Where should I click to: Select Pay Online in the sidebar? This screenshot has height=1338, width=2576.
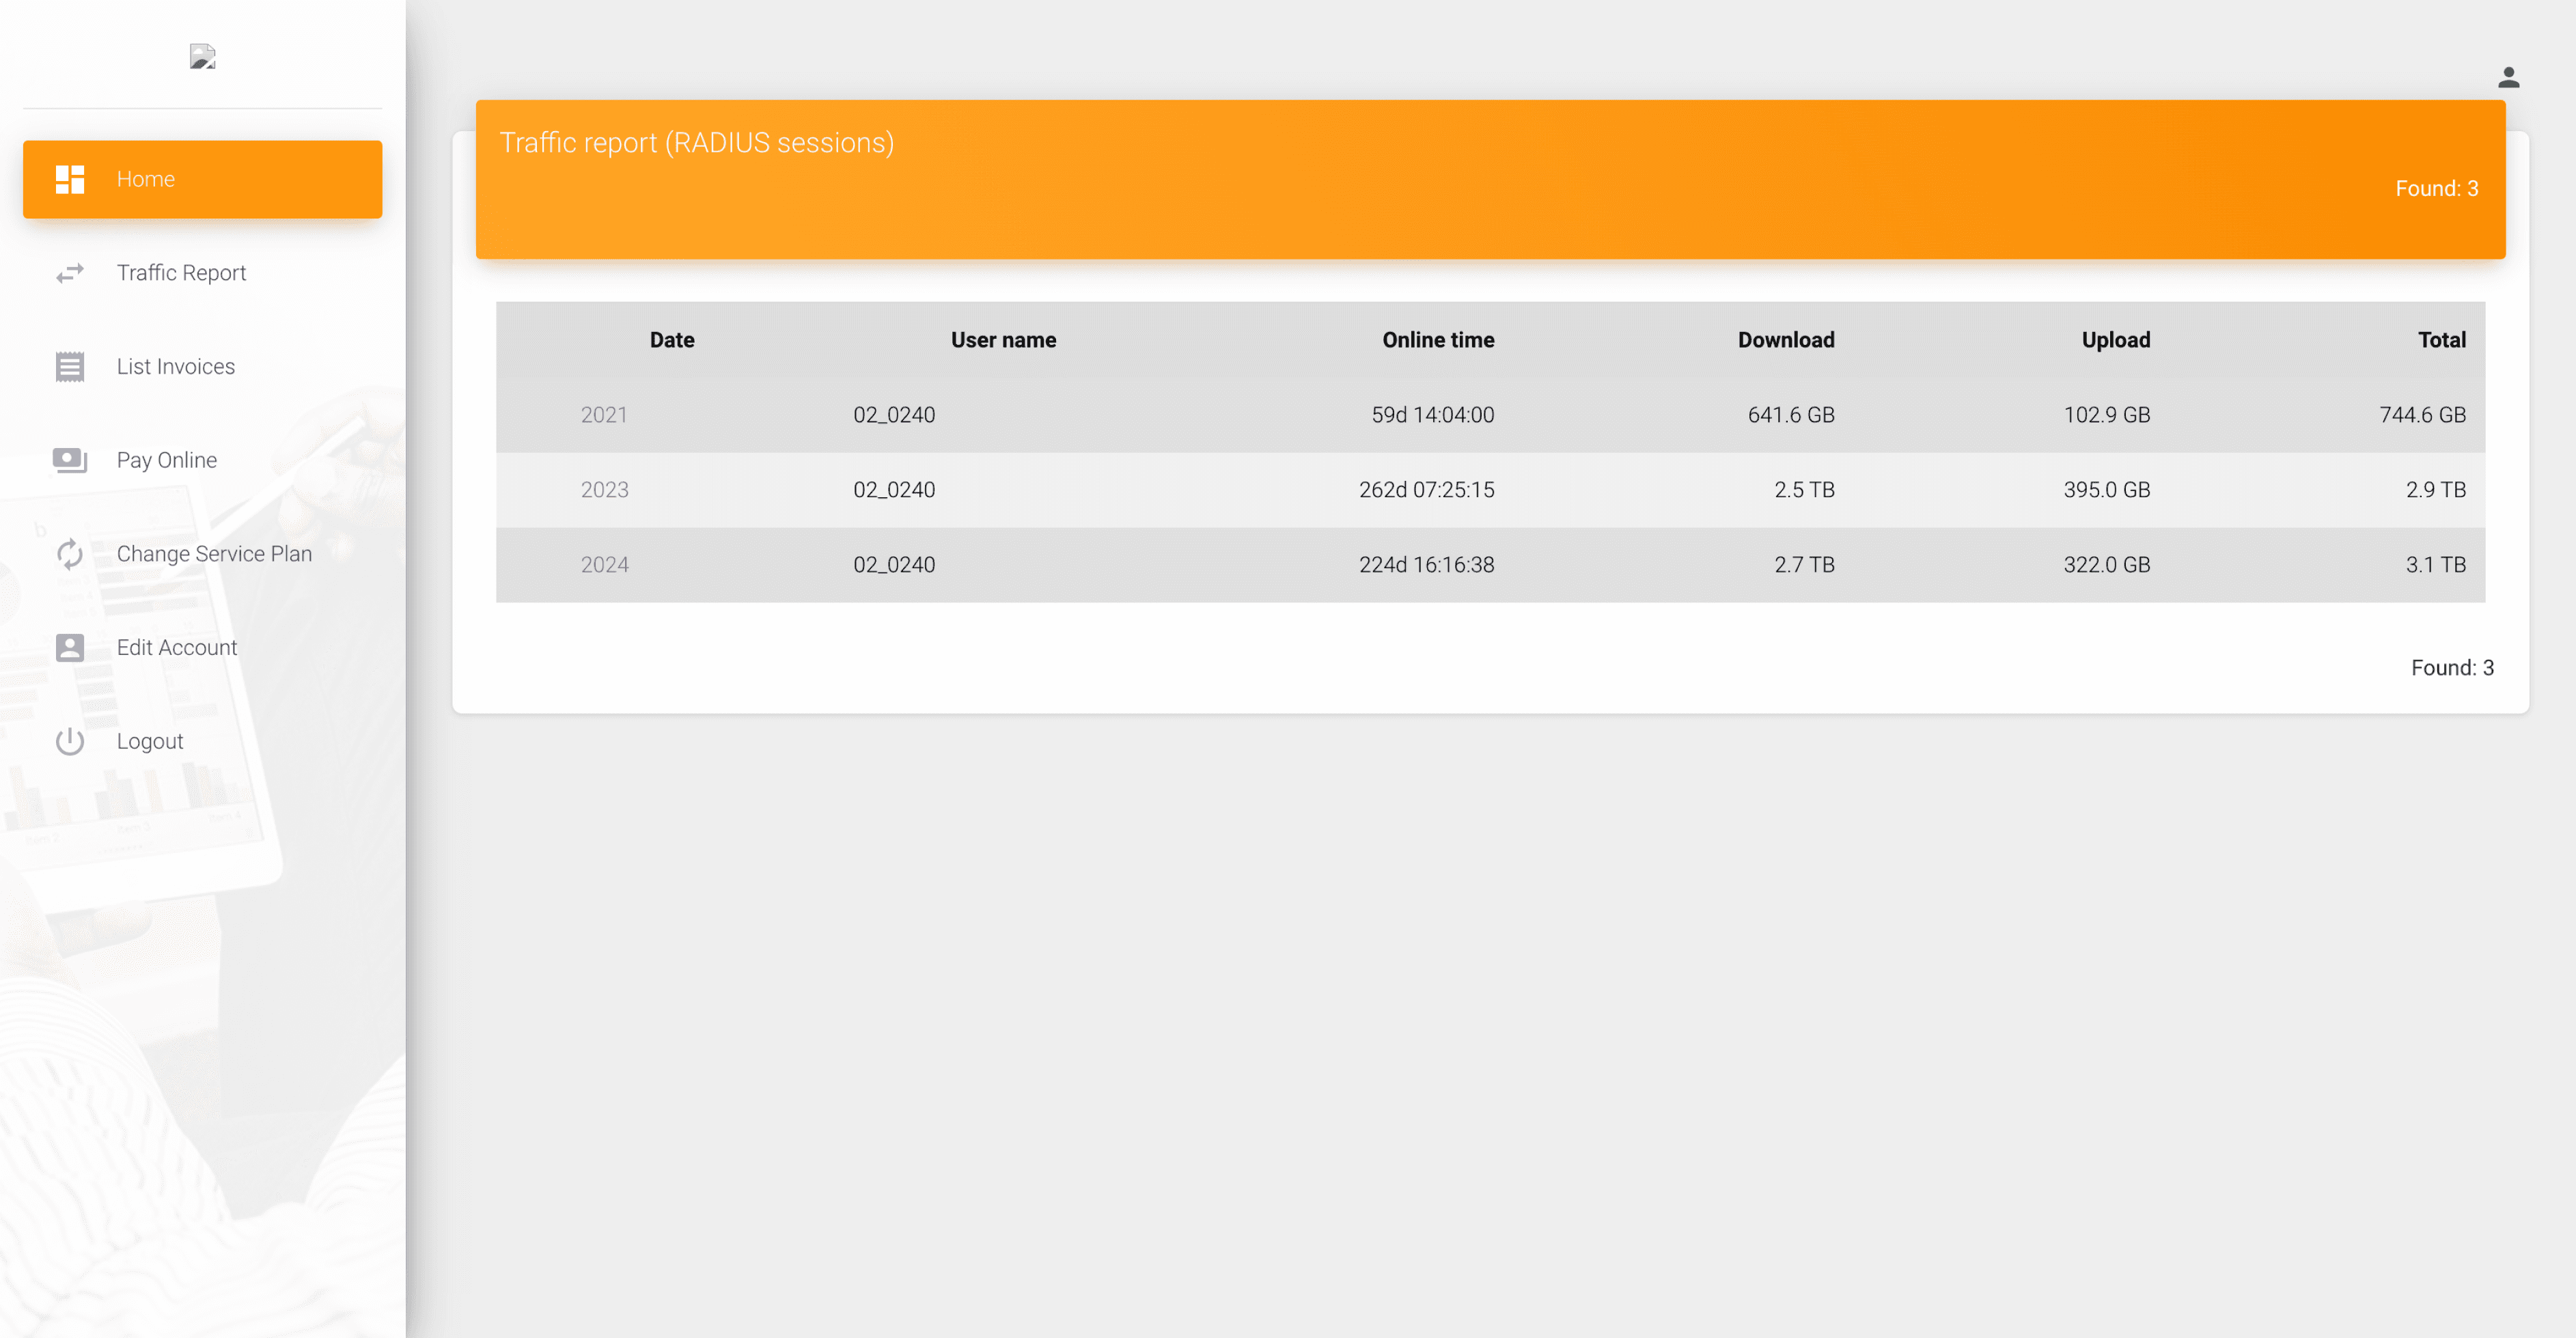pyautogui.click(x=167, y=460)
